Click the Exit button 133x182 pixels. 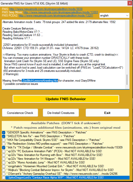tap(107, 113)
